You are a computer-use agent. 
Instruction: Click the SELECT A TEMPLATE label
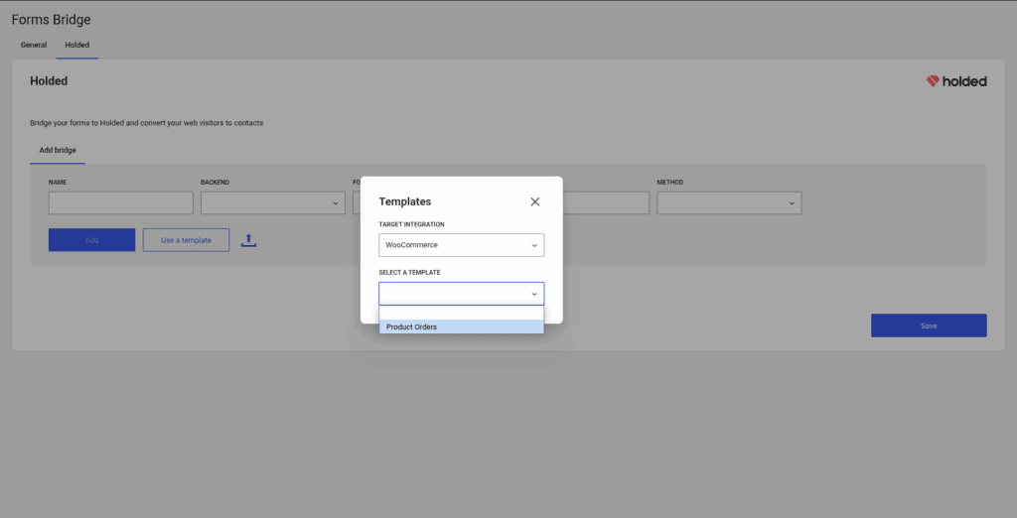[409, 272]
